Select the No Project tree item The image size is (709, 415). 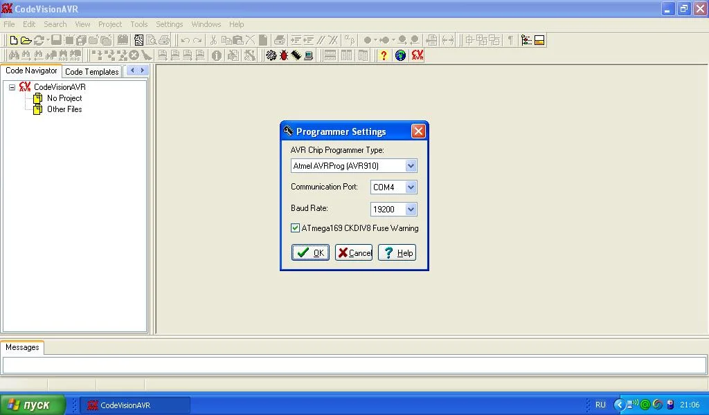click(64, 98)
